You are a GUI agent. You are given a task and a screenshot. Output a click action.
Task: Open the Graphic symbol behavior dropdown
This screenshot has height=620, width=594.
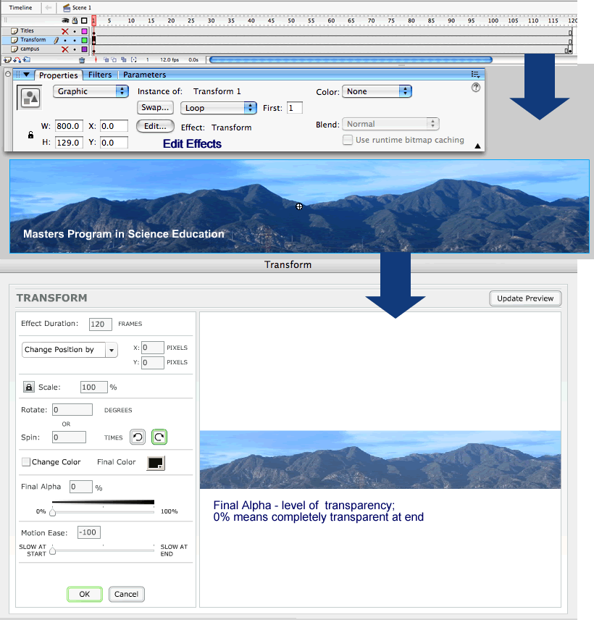pyautogui.click(x=91, y=91)
